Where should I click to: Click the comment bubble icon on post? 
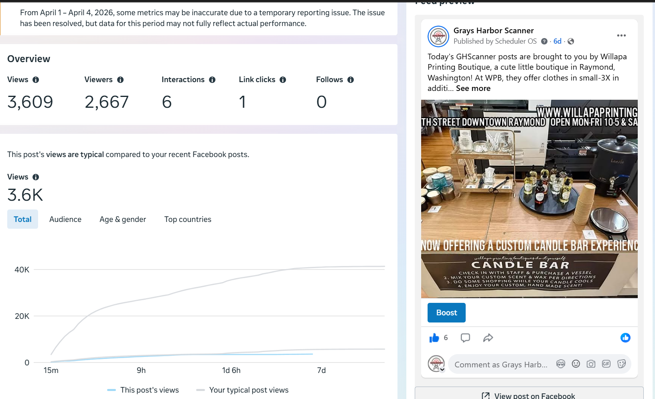(465, 338)
